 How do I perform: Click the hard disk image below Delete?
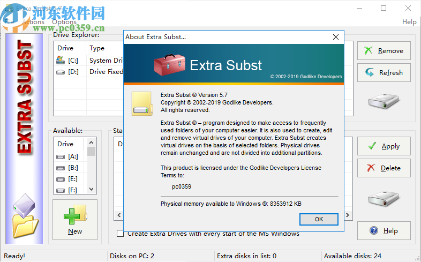point(384,199)
